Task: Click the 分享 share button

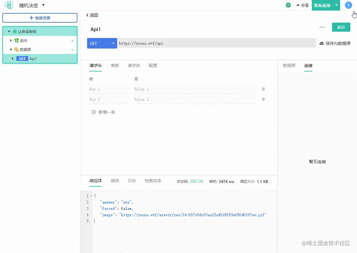Action: [x=302, y=5]
